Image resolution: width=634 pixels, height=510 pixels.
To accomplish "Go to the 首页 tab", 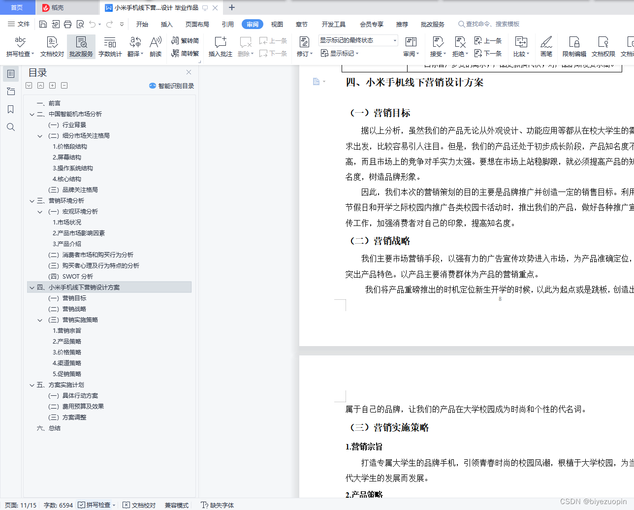I will (x=17, y=7).
